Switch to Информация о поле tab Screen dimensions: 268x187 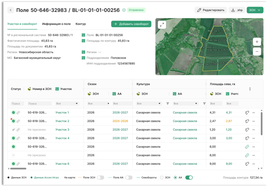pyautogui.click(x=57, y=24)
